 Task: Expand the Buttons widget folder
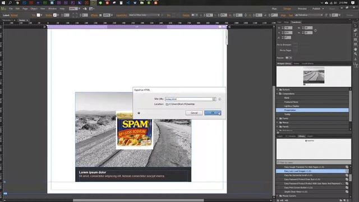click(x=277, y=90)
